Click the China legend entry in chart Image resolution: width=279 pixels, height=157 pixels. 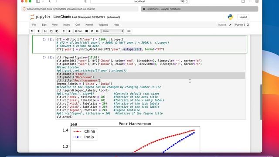click(84, 131)
